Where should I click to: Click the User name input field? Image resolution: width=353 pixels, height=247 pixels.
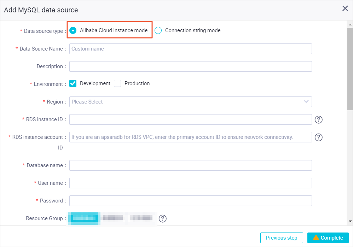click(190, 183)
